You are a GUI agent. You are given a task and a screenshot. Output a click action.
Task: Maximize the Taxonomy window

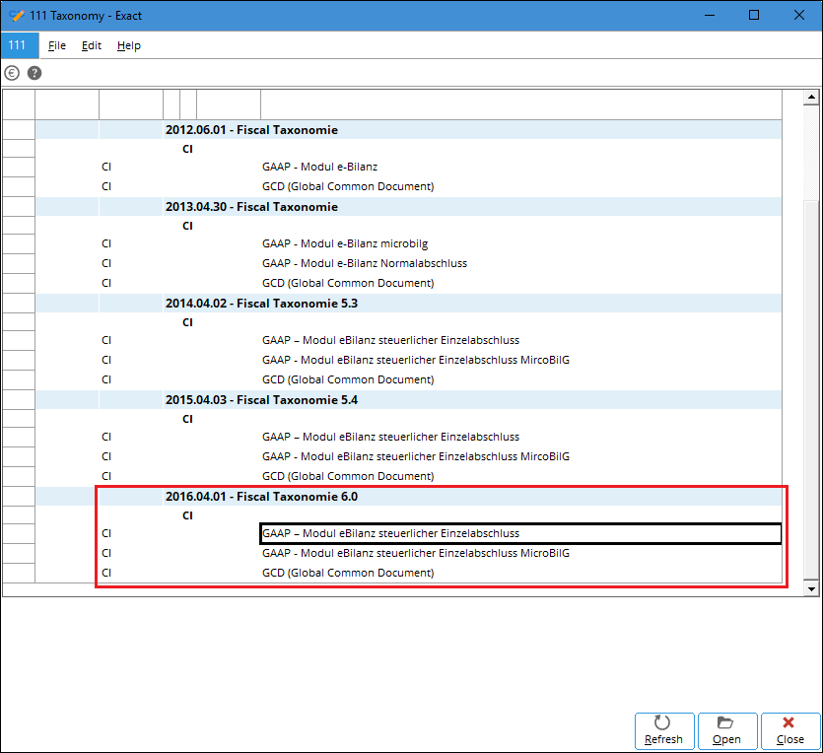754,15
